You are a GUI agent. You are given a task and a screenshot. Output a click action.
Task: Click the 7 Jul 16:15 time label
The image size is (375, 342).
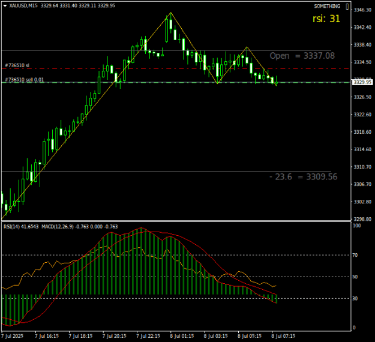pos(47,336)
